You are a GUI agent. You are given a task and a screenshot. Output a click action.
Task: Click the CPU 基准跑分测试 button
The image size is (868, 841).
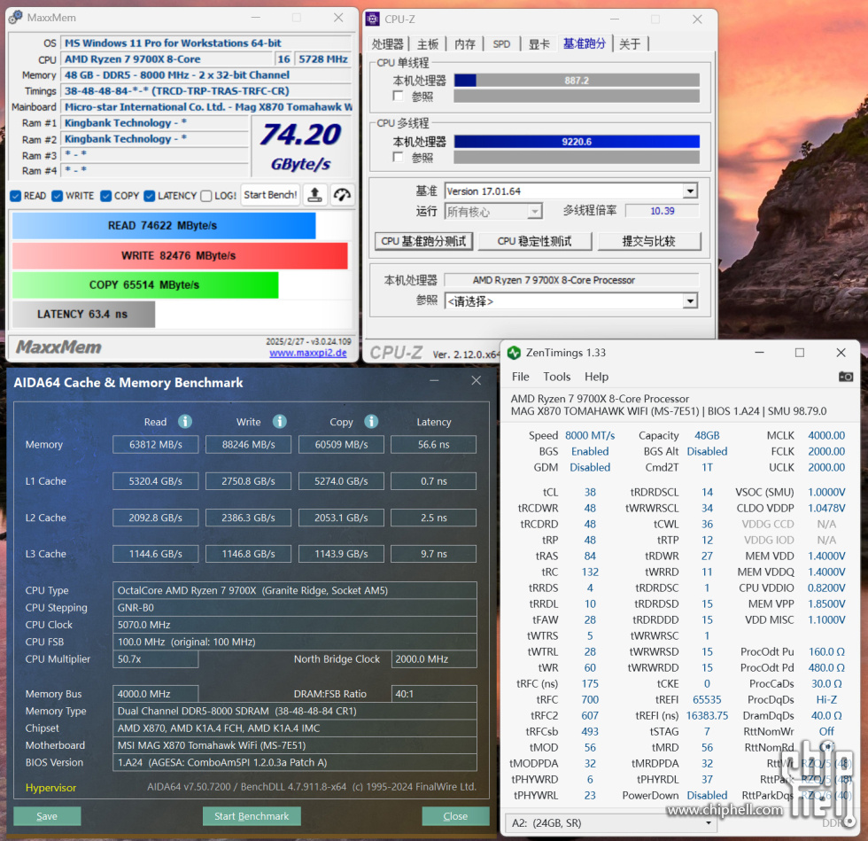point(423,241)
